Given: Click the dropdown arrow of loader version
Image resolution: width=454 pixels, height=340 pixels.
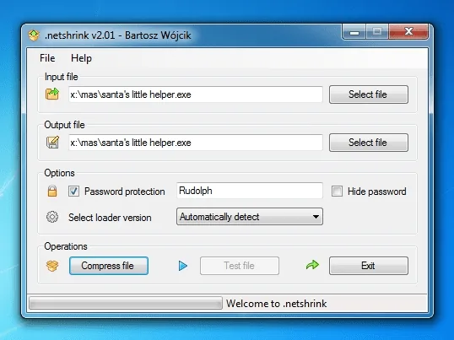Looking at the screenshot, I should point(316,217).
